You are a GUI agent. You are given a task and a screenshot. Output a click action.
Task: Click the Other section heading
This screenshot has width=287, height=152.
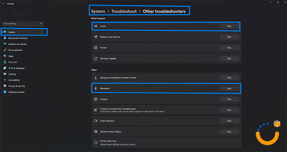94,70
